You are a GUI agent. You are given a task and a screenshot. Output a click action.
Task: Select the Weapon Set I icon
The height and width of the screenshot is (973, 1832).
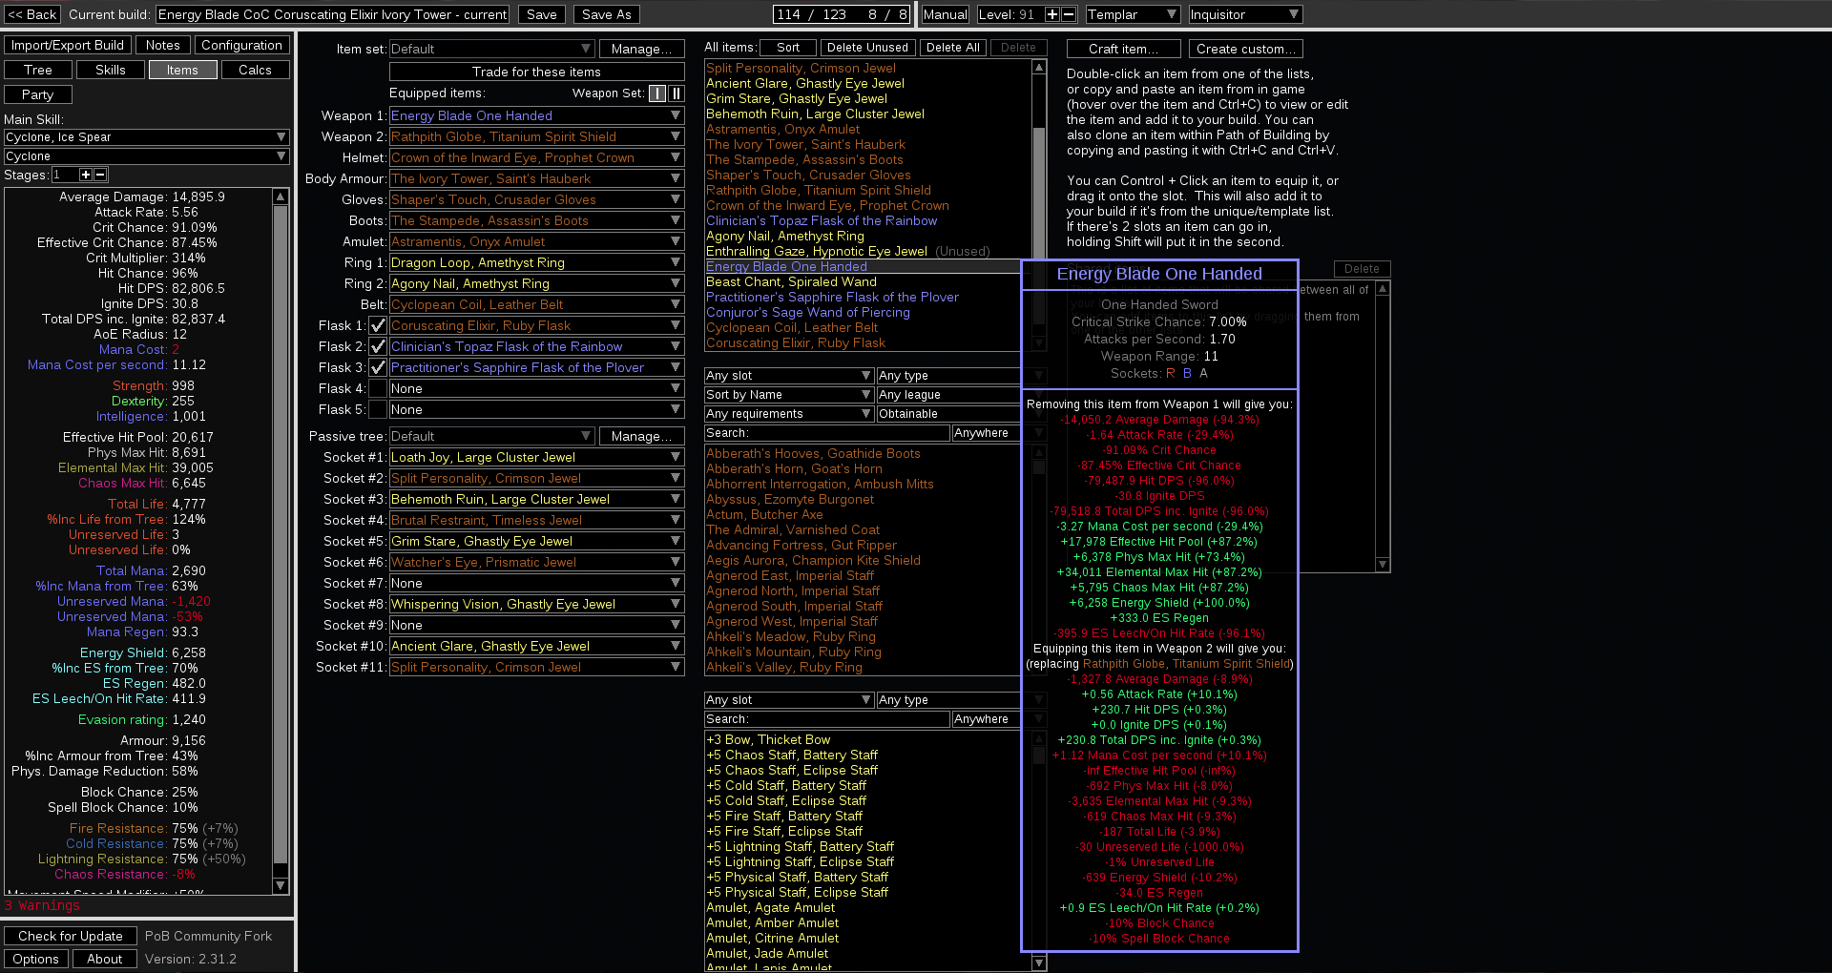[x=656, y=93]
